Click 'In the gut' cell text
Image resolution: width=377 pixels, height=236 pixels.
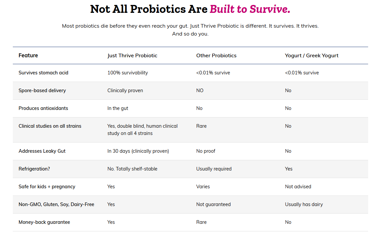[x=117, y=108]
